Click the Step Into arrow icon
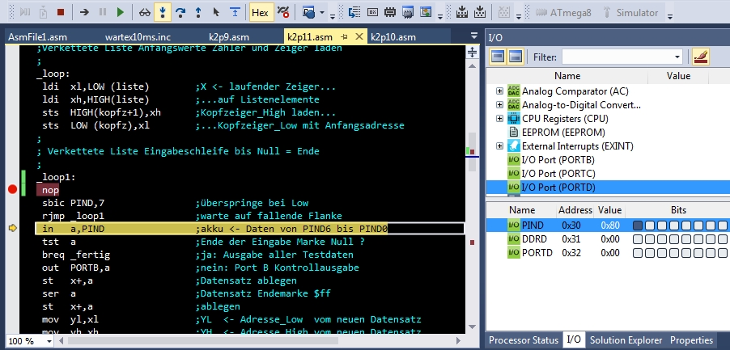The width and height of the screenshot is (730, 350). (164, 12)
